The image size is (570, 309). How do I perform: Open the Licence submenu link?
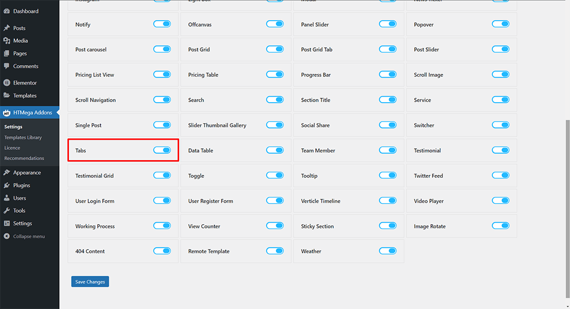click(12, 148)
